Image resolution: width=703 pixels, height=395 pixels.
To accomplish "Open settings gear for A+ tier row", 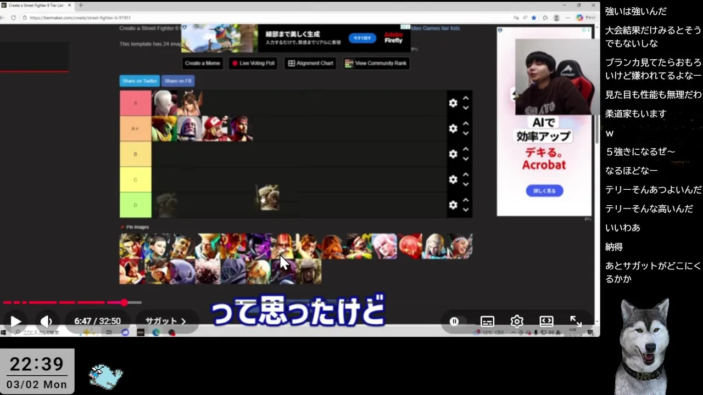I will point(453,128).
